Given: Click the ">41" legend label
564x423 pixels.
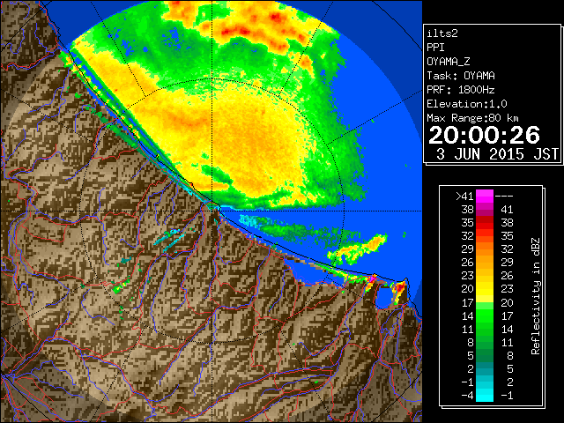Looking at the screenshot, I should [464, 197].
